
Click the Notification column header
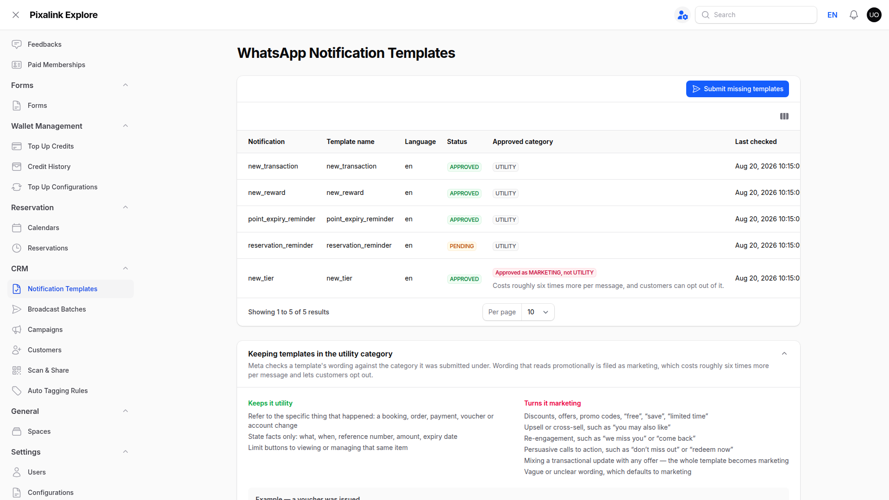[x=266, y=142]
